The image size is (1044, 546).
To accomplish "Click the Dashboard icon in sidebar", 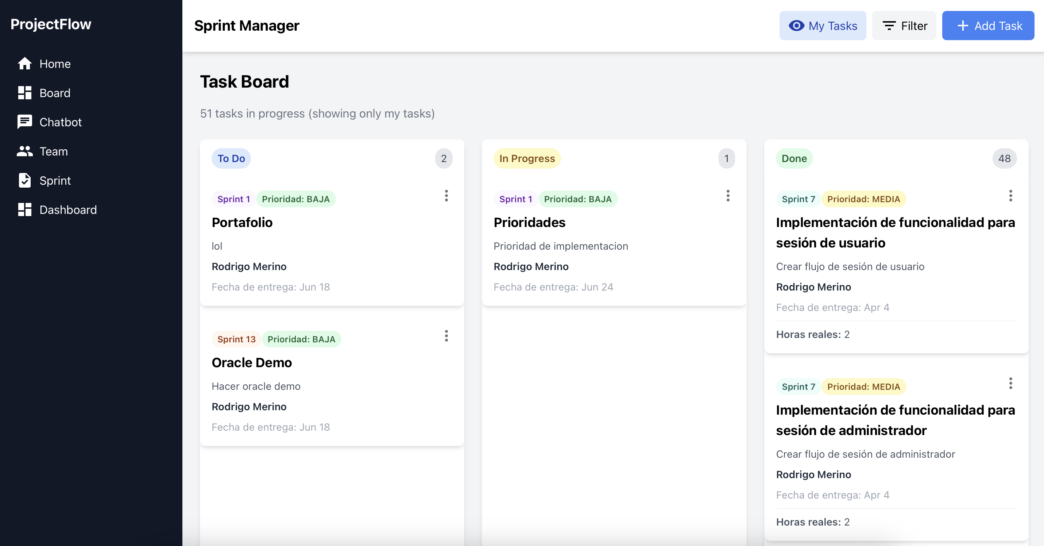I will [x=25, y=209].
